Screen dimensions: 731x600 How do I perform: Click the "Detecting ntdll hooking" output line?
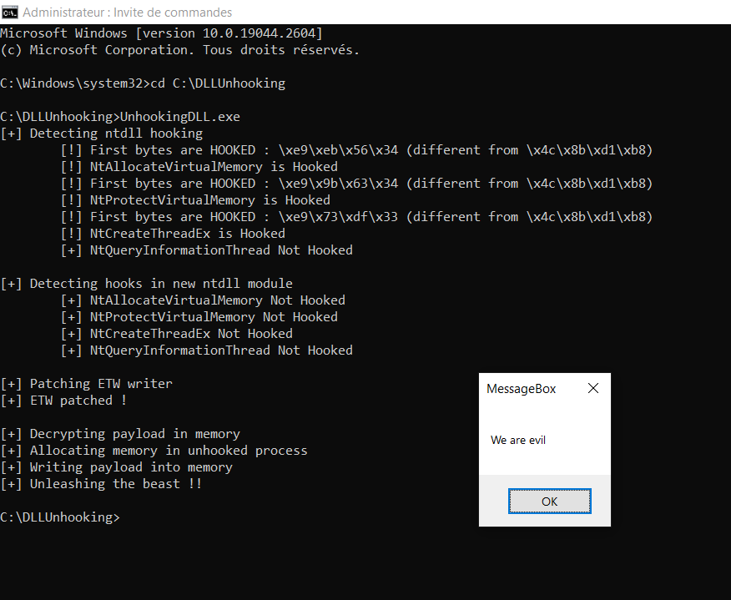pyautogui.click(x=116, y=134)
